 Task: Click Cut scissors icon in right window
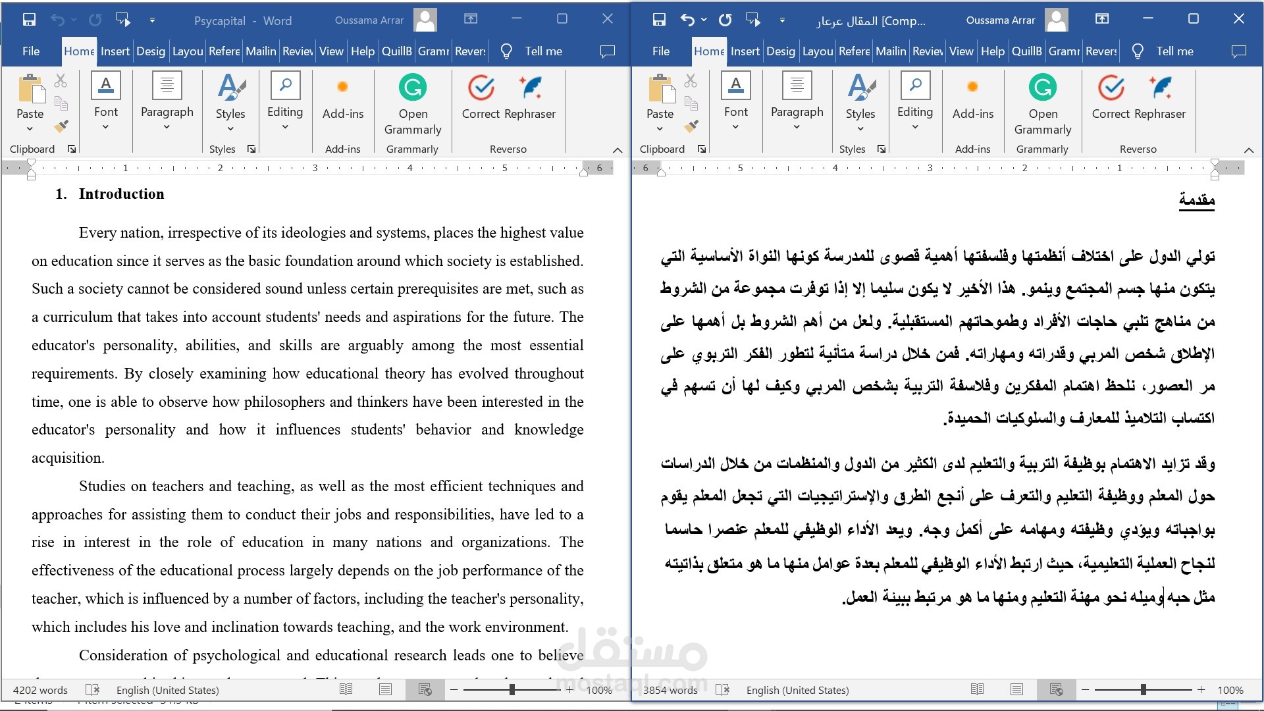coord(691,80)
